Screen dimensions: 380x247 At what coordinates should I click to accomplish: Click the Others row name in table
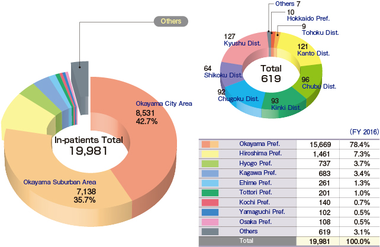(249, 231)
